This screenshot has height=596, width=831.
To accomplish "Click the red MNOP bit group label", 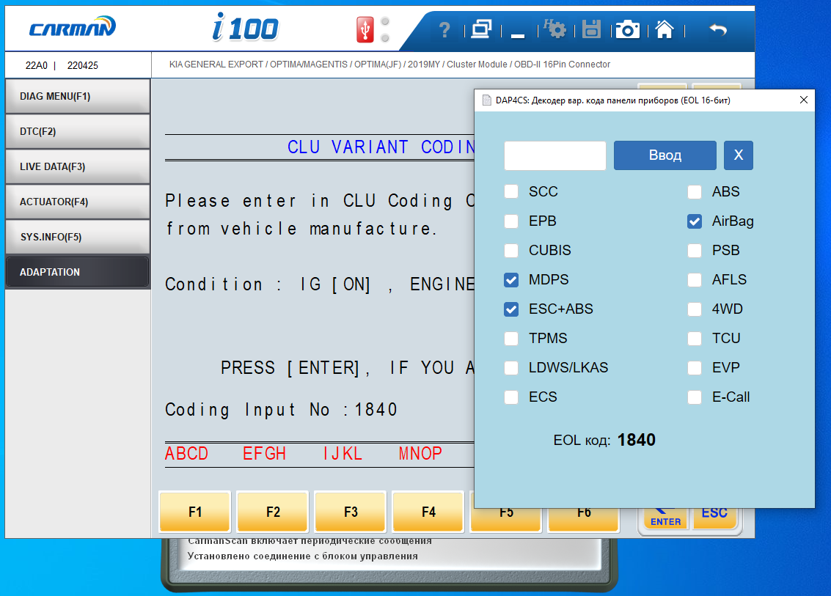I will (420, 454).
